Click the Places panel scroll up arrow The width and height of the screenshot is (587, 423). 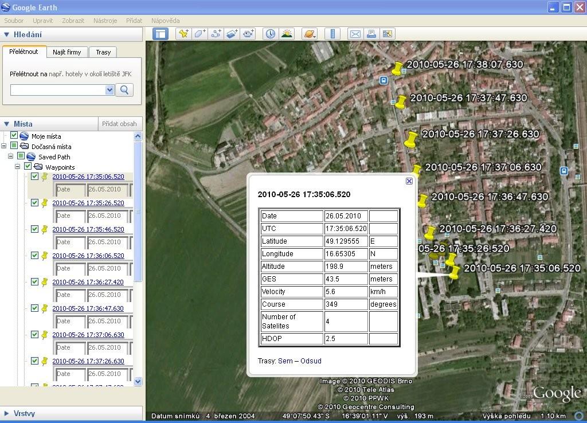(x=138, y=136)
